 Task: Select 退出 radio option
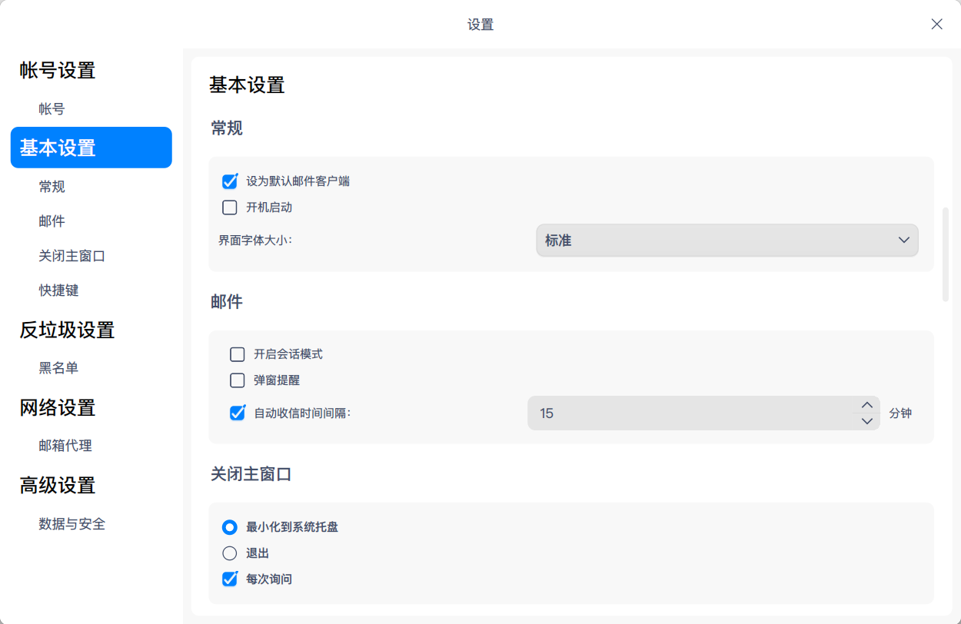pyautogui.click(x=229, y=553)
